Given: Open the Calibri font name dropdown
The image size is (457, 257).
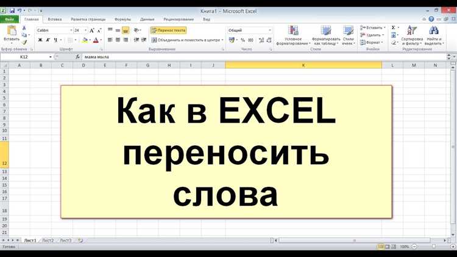Looking at the screenshot, I should [71, 31].
